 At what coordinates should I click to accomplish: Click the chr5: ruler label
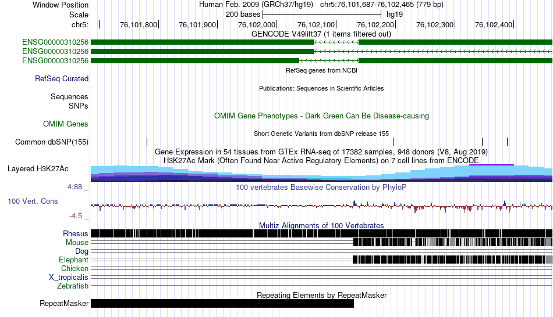[80, 24]
